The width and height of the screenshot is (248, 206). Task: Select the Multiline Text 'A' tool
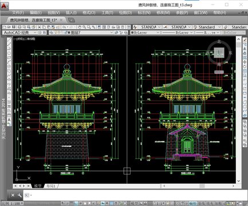tap(9, 120)
